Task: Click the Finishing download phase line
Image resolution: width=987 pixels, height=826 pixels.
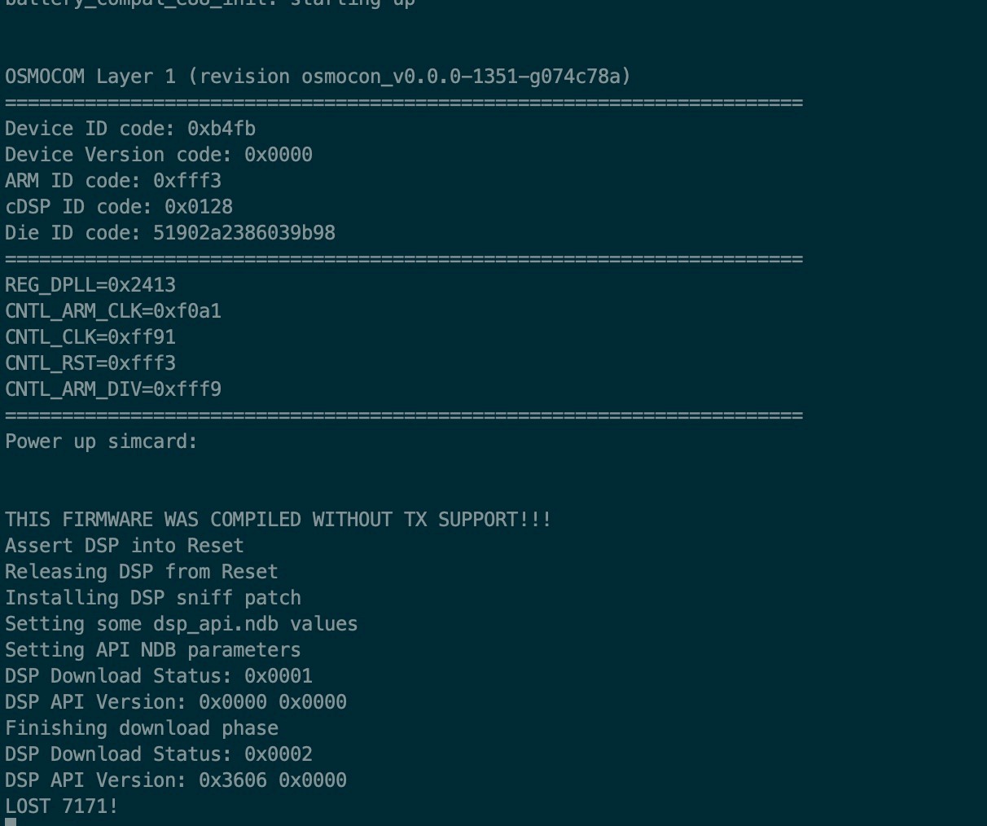Action: [x=142, y=728]
